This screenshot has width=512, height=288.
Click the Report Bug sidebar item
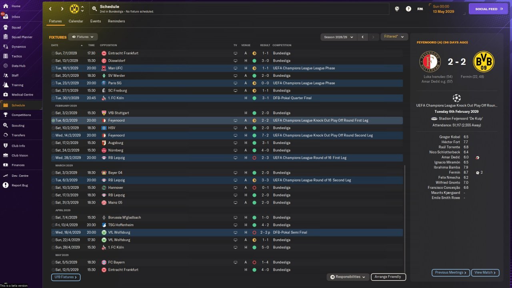(21, 186)
